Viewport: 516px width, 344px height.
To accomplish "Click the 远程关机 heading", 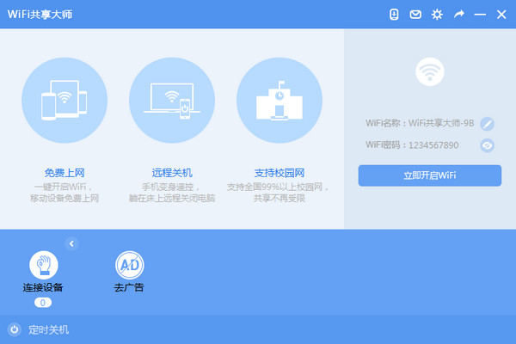I will click(172, 173).
